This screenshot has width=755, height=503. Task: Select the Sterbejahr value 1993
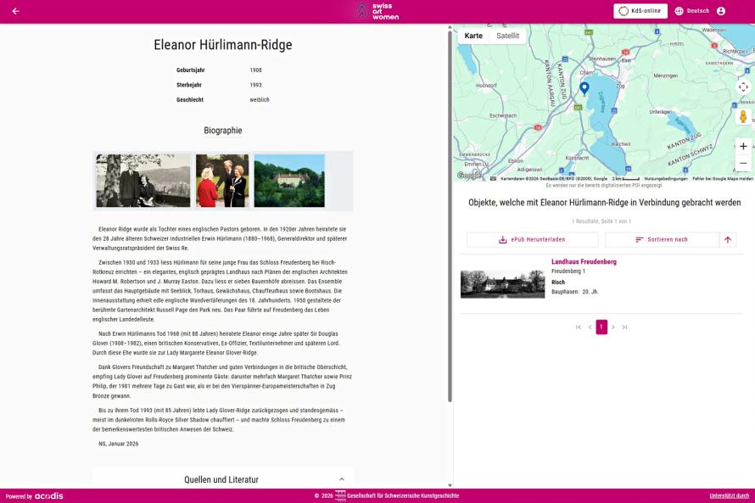point(255,85)
